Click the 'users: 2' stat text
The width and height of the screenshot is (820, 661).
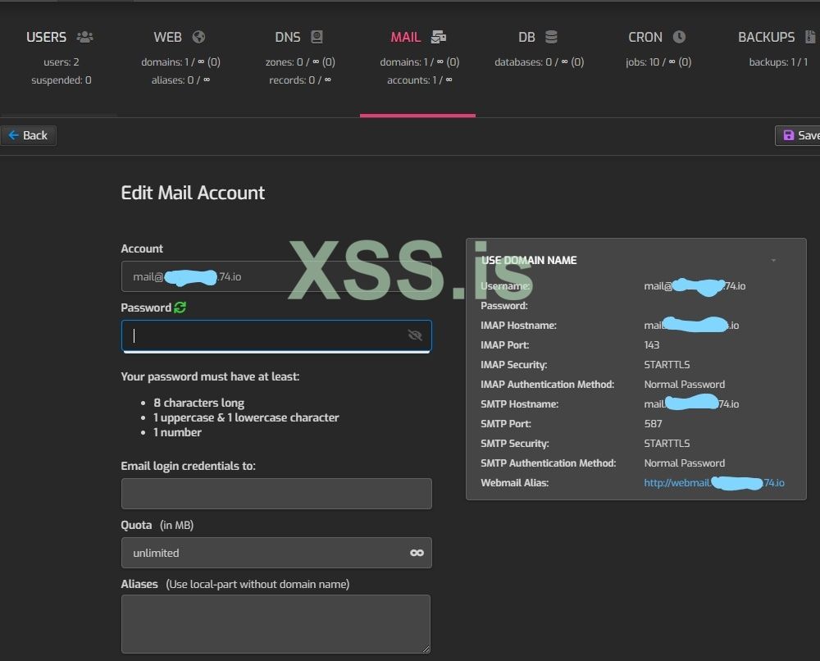point(61,62)
